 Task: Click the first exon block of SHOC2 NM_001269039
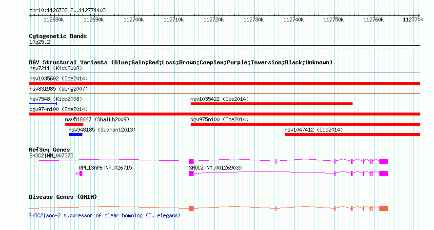point(191,173)
